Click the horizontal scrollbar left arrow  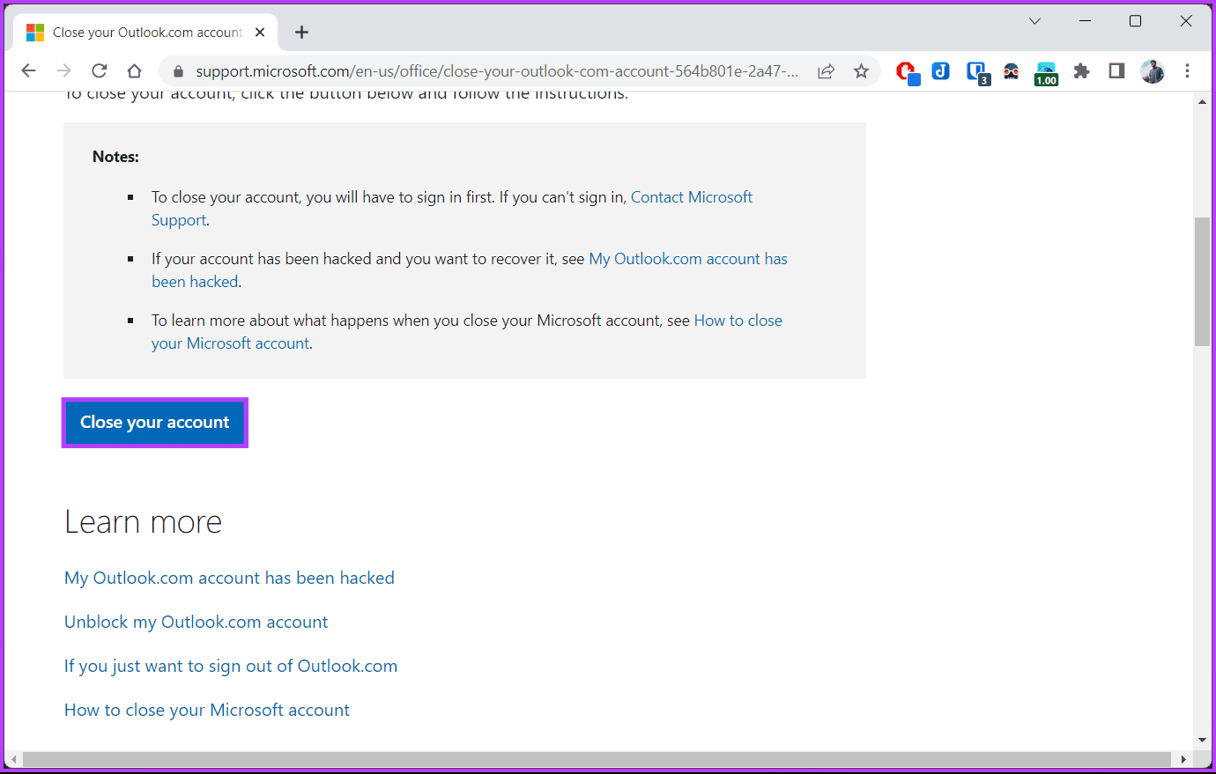(x=13, y=759)
